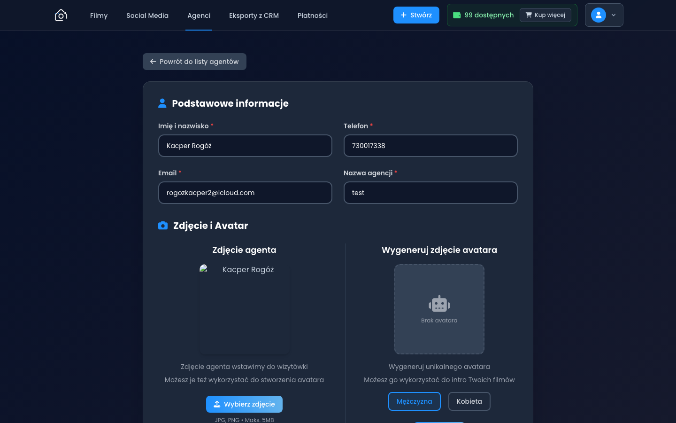Select Mężczyzna avatar gender

click(415, 401)
